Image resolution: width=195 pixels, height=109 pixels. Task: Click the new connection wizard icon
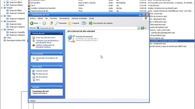coord(34,38)
